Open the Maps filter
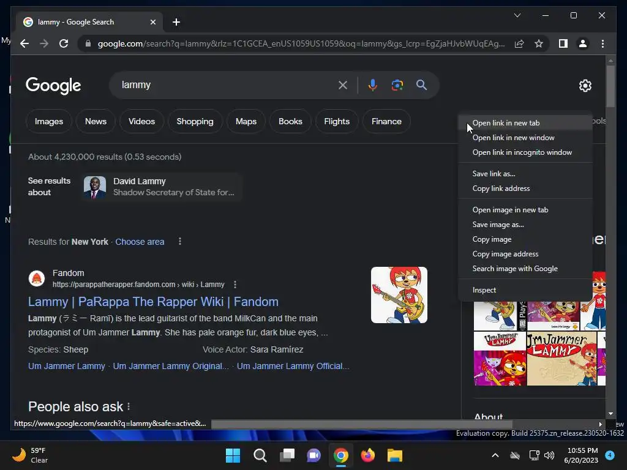Viewport: 627px width, 470px height. click(246, 122)
